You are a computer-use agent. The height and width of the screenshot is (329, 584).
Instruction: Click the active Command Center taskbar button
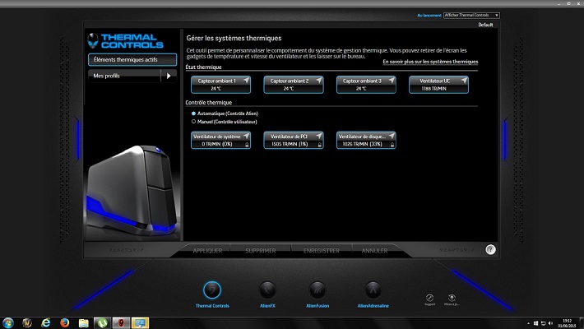click(x=140, y=322)
